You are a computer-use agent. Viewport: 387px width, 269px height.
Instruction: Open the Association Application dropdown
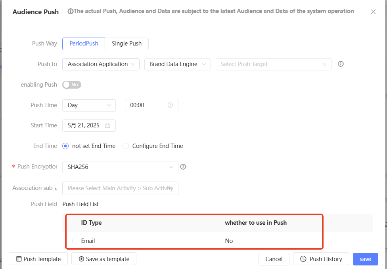(x=101, y=64)
